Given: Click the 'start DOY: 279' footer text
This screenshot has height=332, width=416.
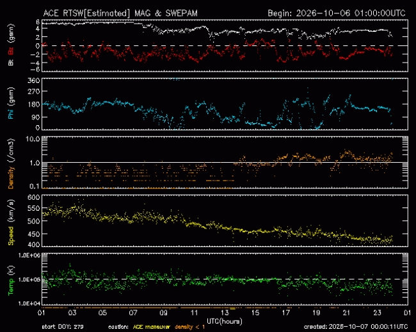Looking at the screenshot, I should click(63, 327).
